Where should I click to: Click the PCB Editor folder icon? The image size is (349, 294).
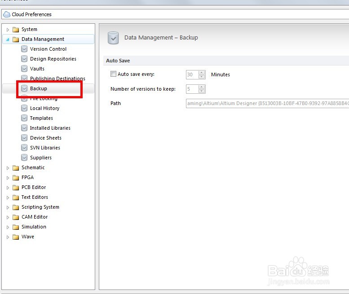click(16, 188)
